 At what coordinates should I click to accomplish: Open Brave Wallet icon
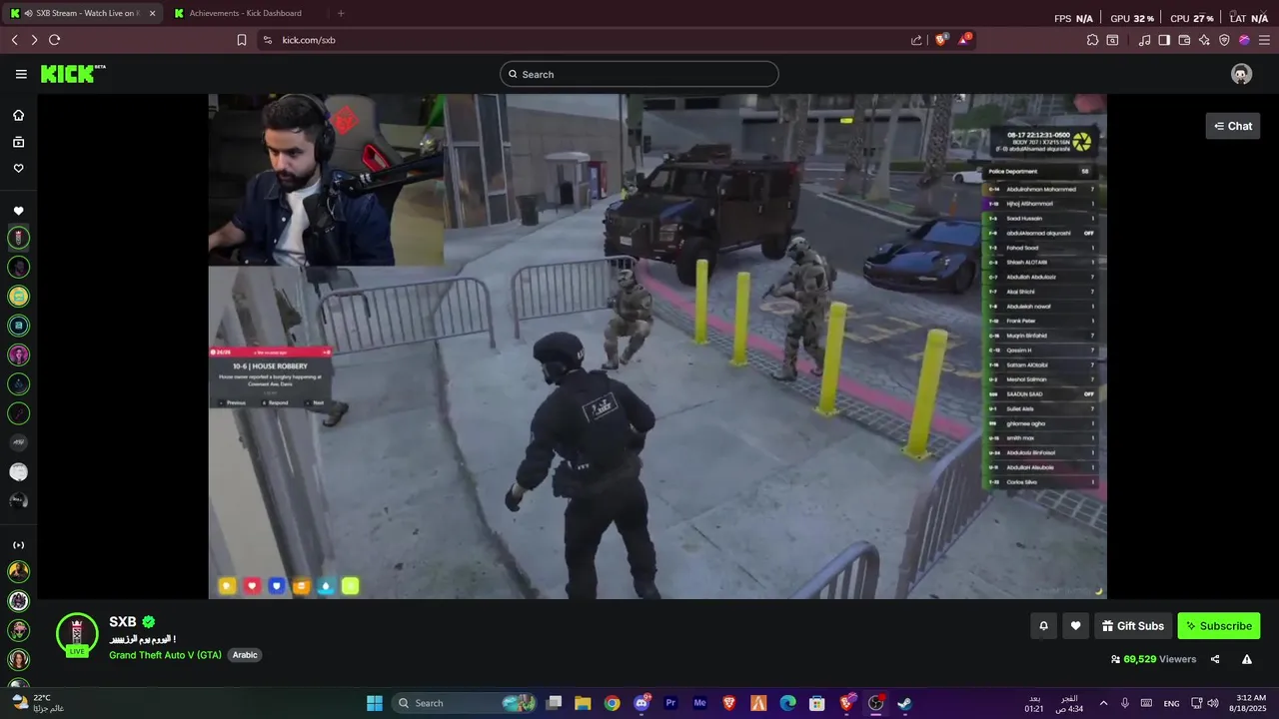point(1184,40)
